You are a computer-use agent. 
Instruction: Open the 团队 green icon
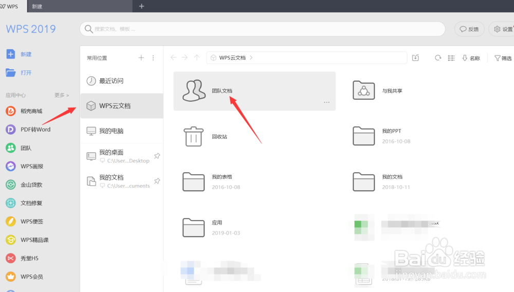tap(10, 148)
